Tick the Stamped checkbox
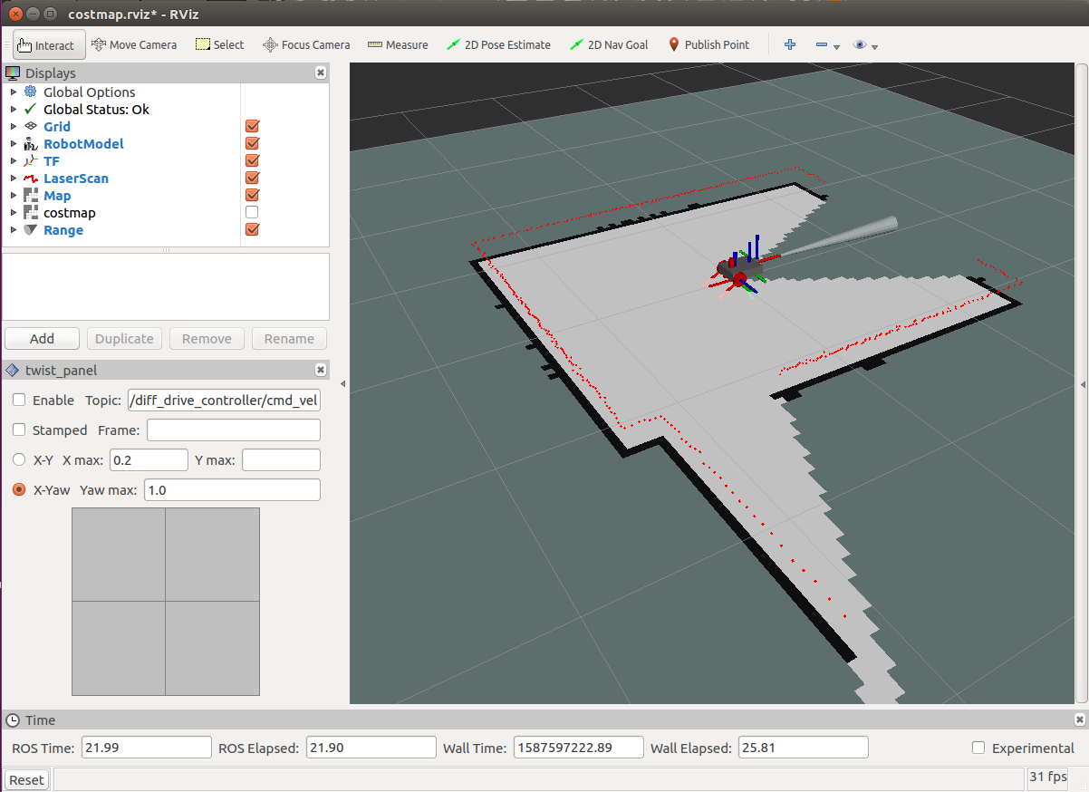 click(x=19, y=430)
